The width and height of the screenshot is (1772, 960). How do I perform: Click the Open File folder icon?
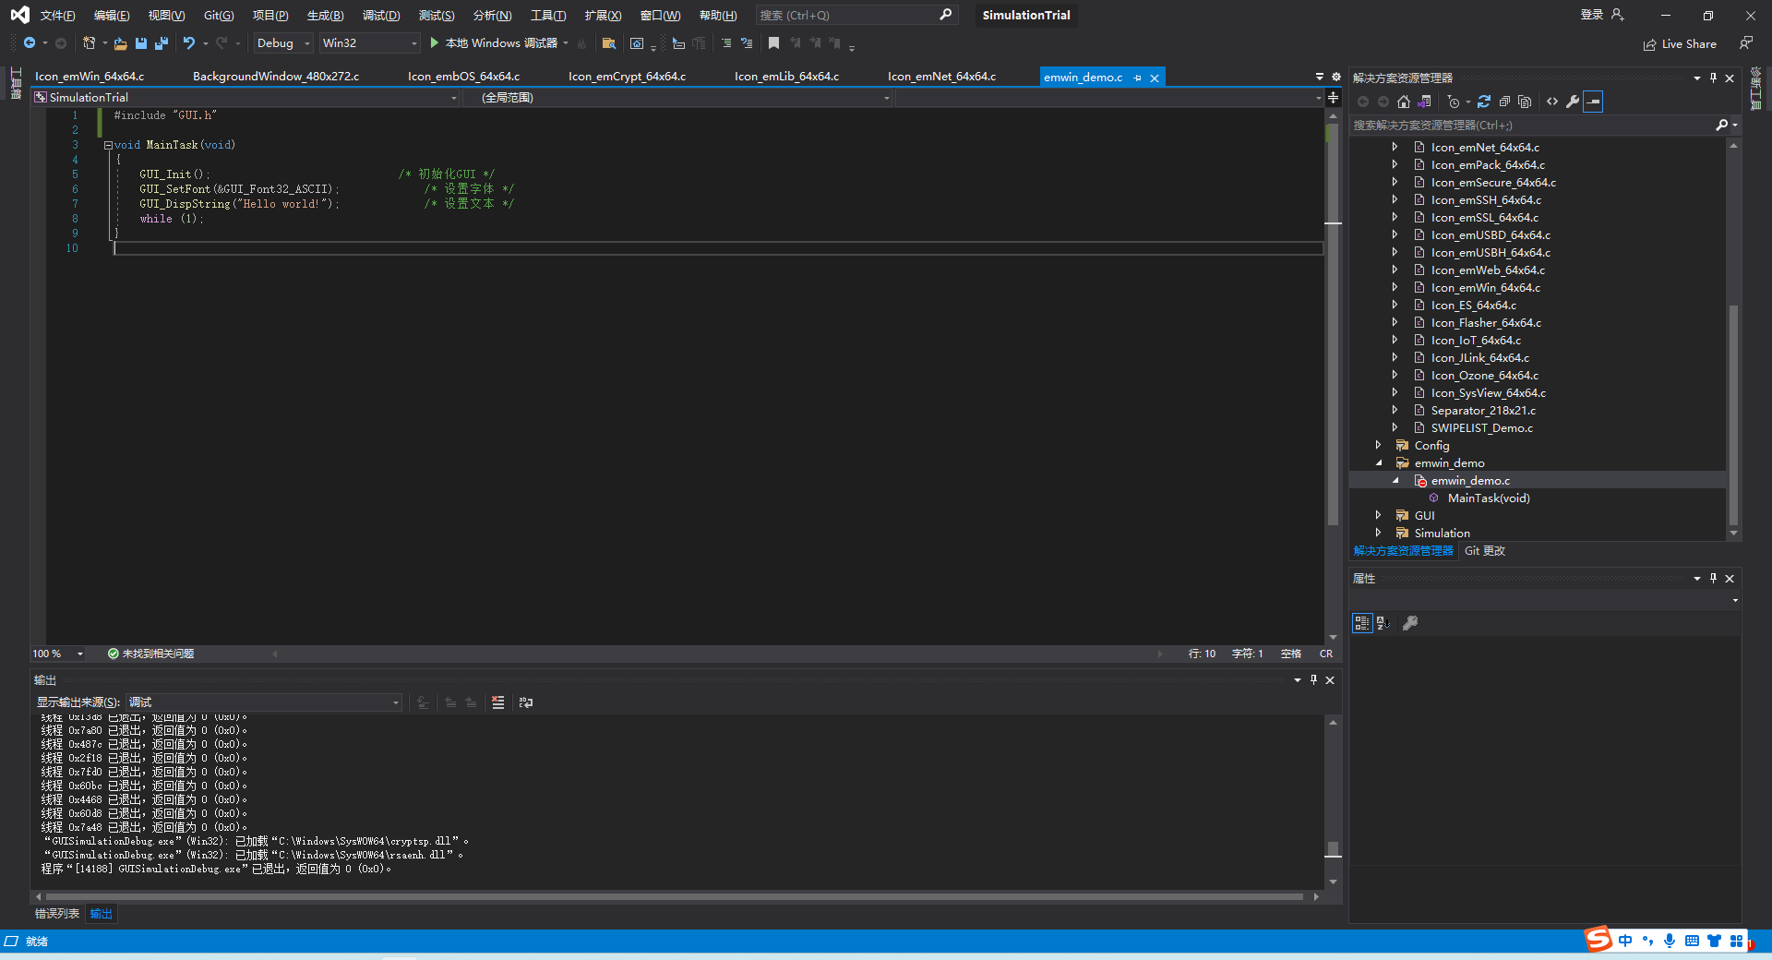[120, 43]
